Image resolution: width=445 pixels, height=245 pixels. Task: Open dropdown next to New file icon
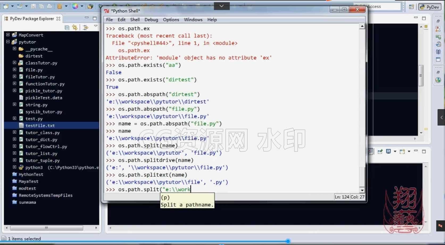click(x=12, y=6)
